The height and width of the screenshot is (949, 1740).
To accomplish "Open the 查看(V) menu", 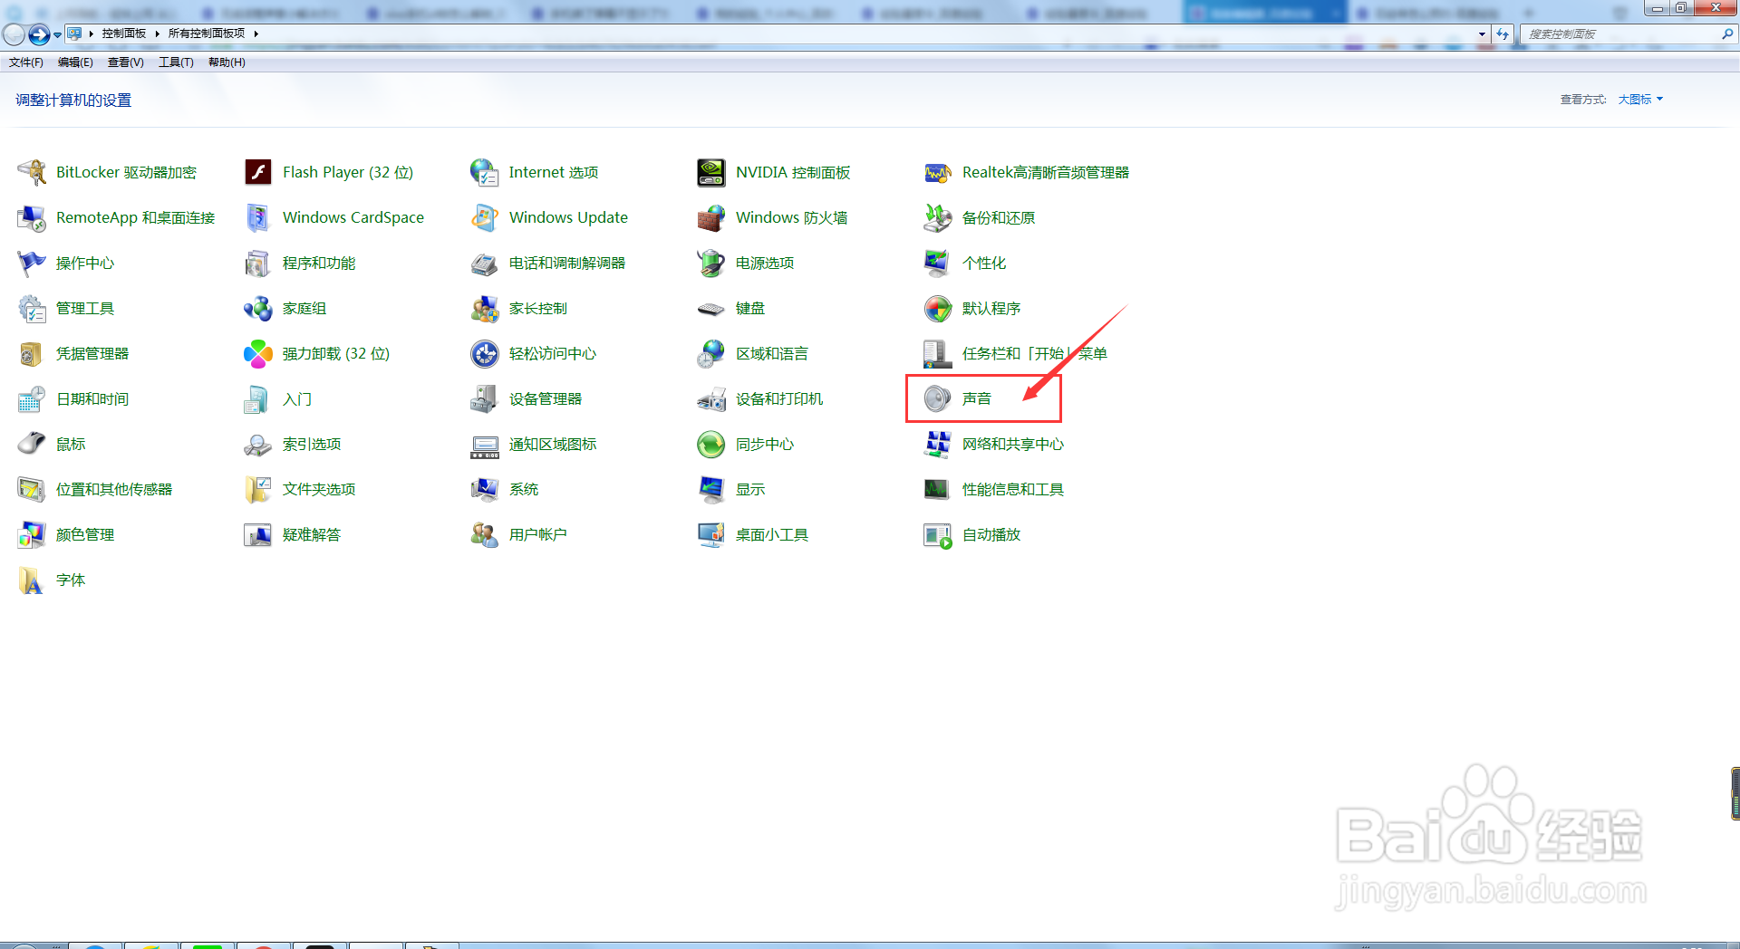I will tap(126, 62).
